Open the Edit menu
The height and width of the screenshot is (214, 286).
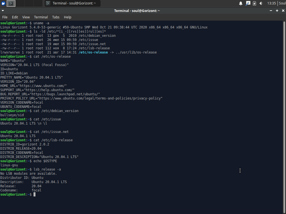(15, 17)
